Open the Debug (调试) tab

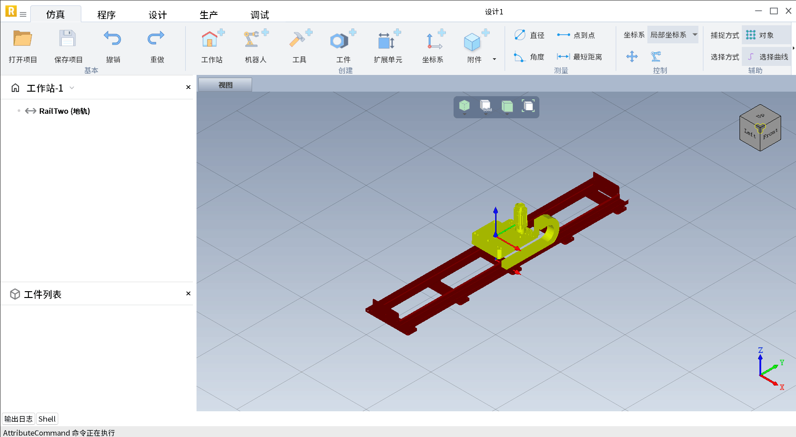coord(260,15)
